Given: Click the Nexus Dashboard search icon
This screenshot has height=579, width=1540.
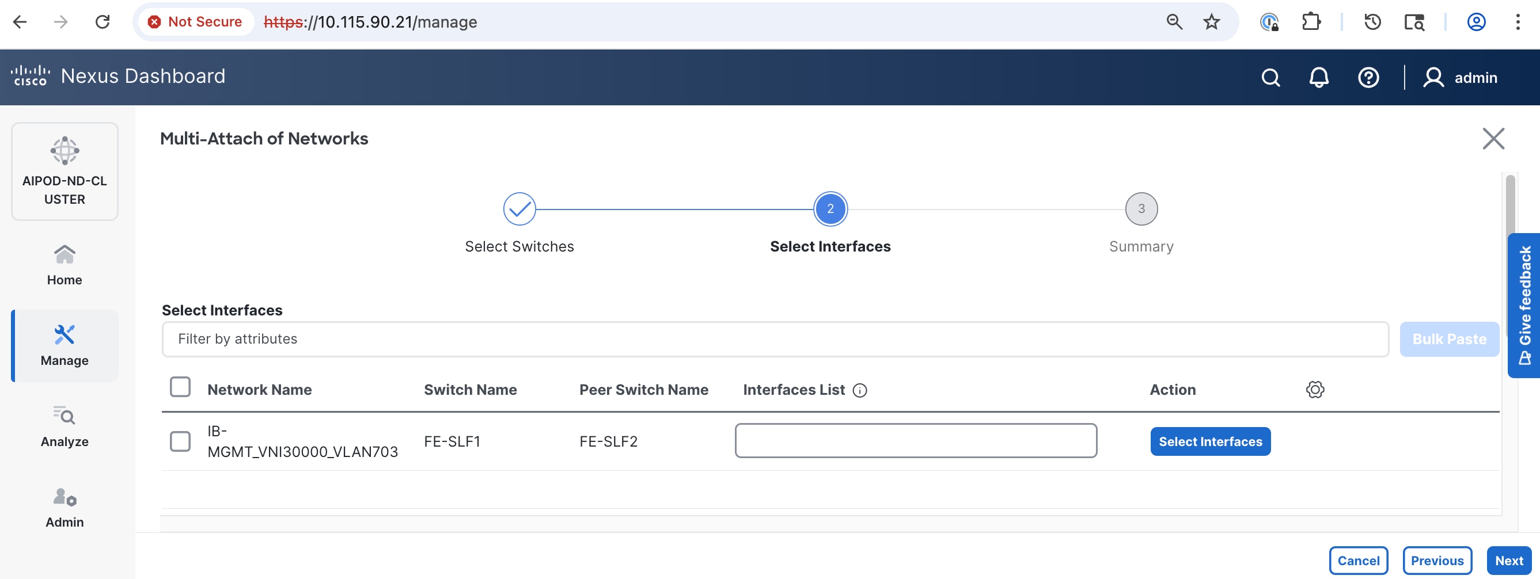Looking at the screenshot, I should point(1270,78).
